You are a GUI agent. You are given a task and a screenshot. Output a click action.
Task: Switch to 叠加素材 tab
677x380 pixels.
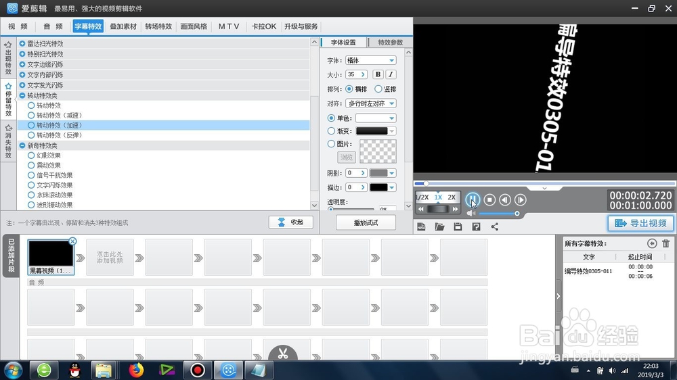[123, 26]
